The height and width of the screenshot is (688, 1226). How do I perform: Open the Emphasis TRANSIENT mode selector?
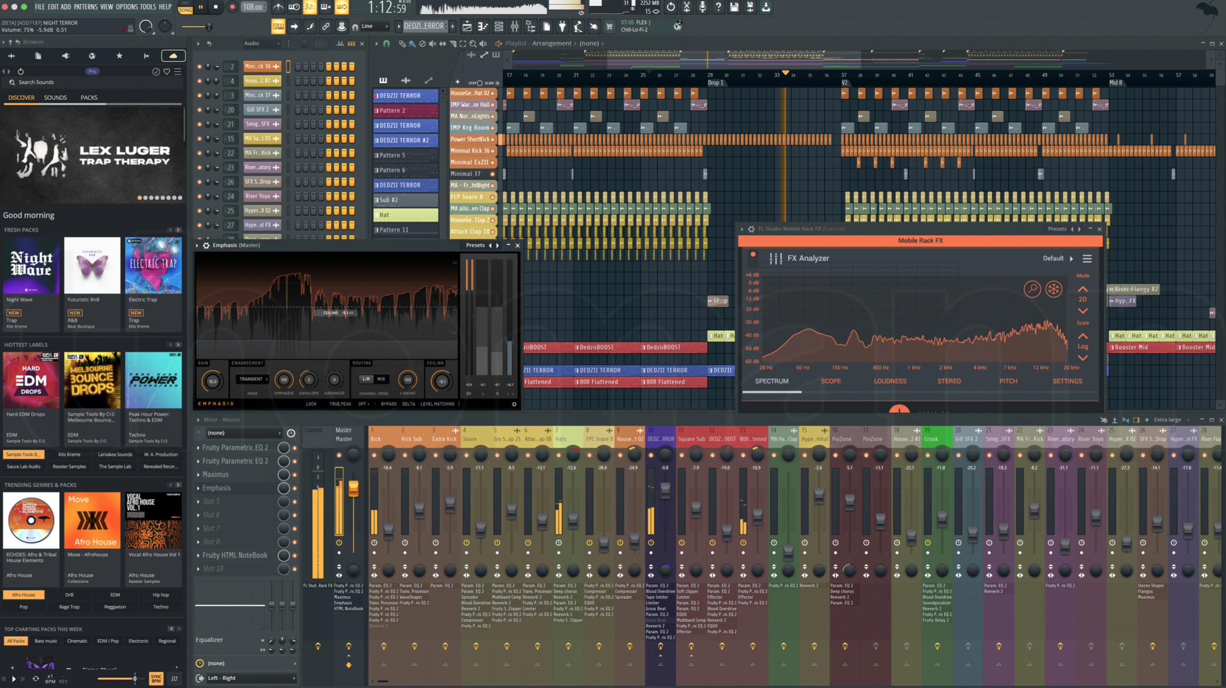(252, 379)
